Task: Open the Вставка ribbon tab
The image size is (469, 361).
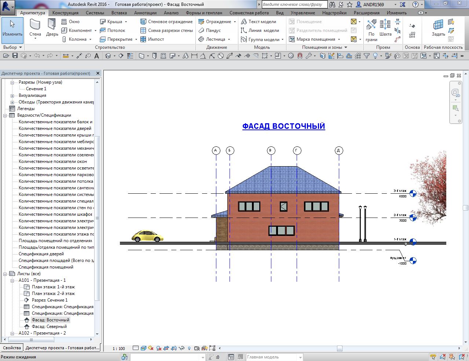Action: (119, 13)
